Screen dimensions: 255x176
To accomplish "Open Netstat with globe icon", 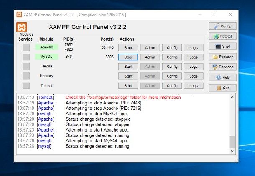I will pos(222,36).
